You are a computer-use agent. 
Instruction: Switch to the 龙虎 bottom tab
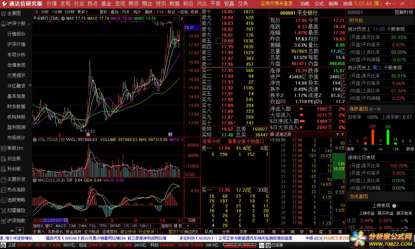coord(243,231)
